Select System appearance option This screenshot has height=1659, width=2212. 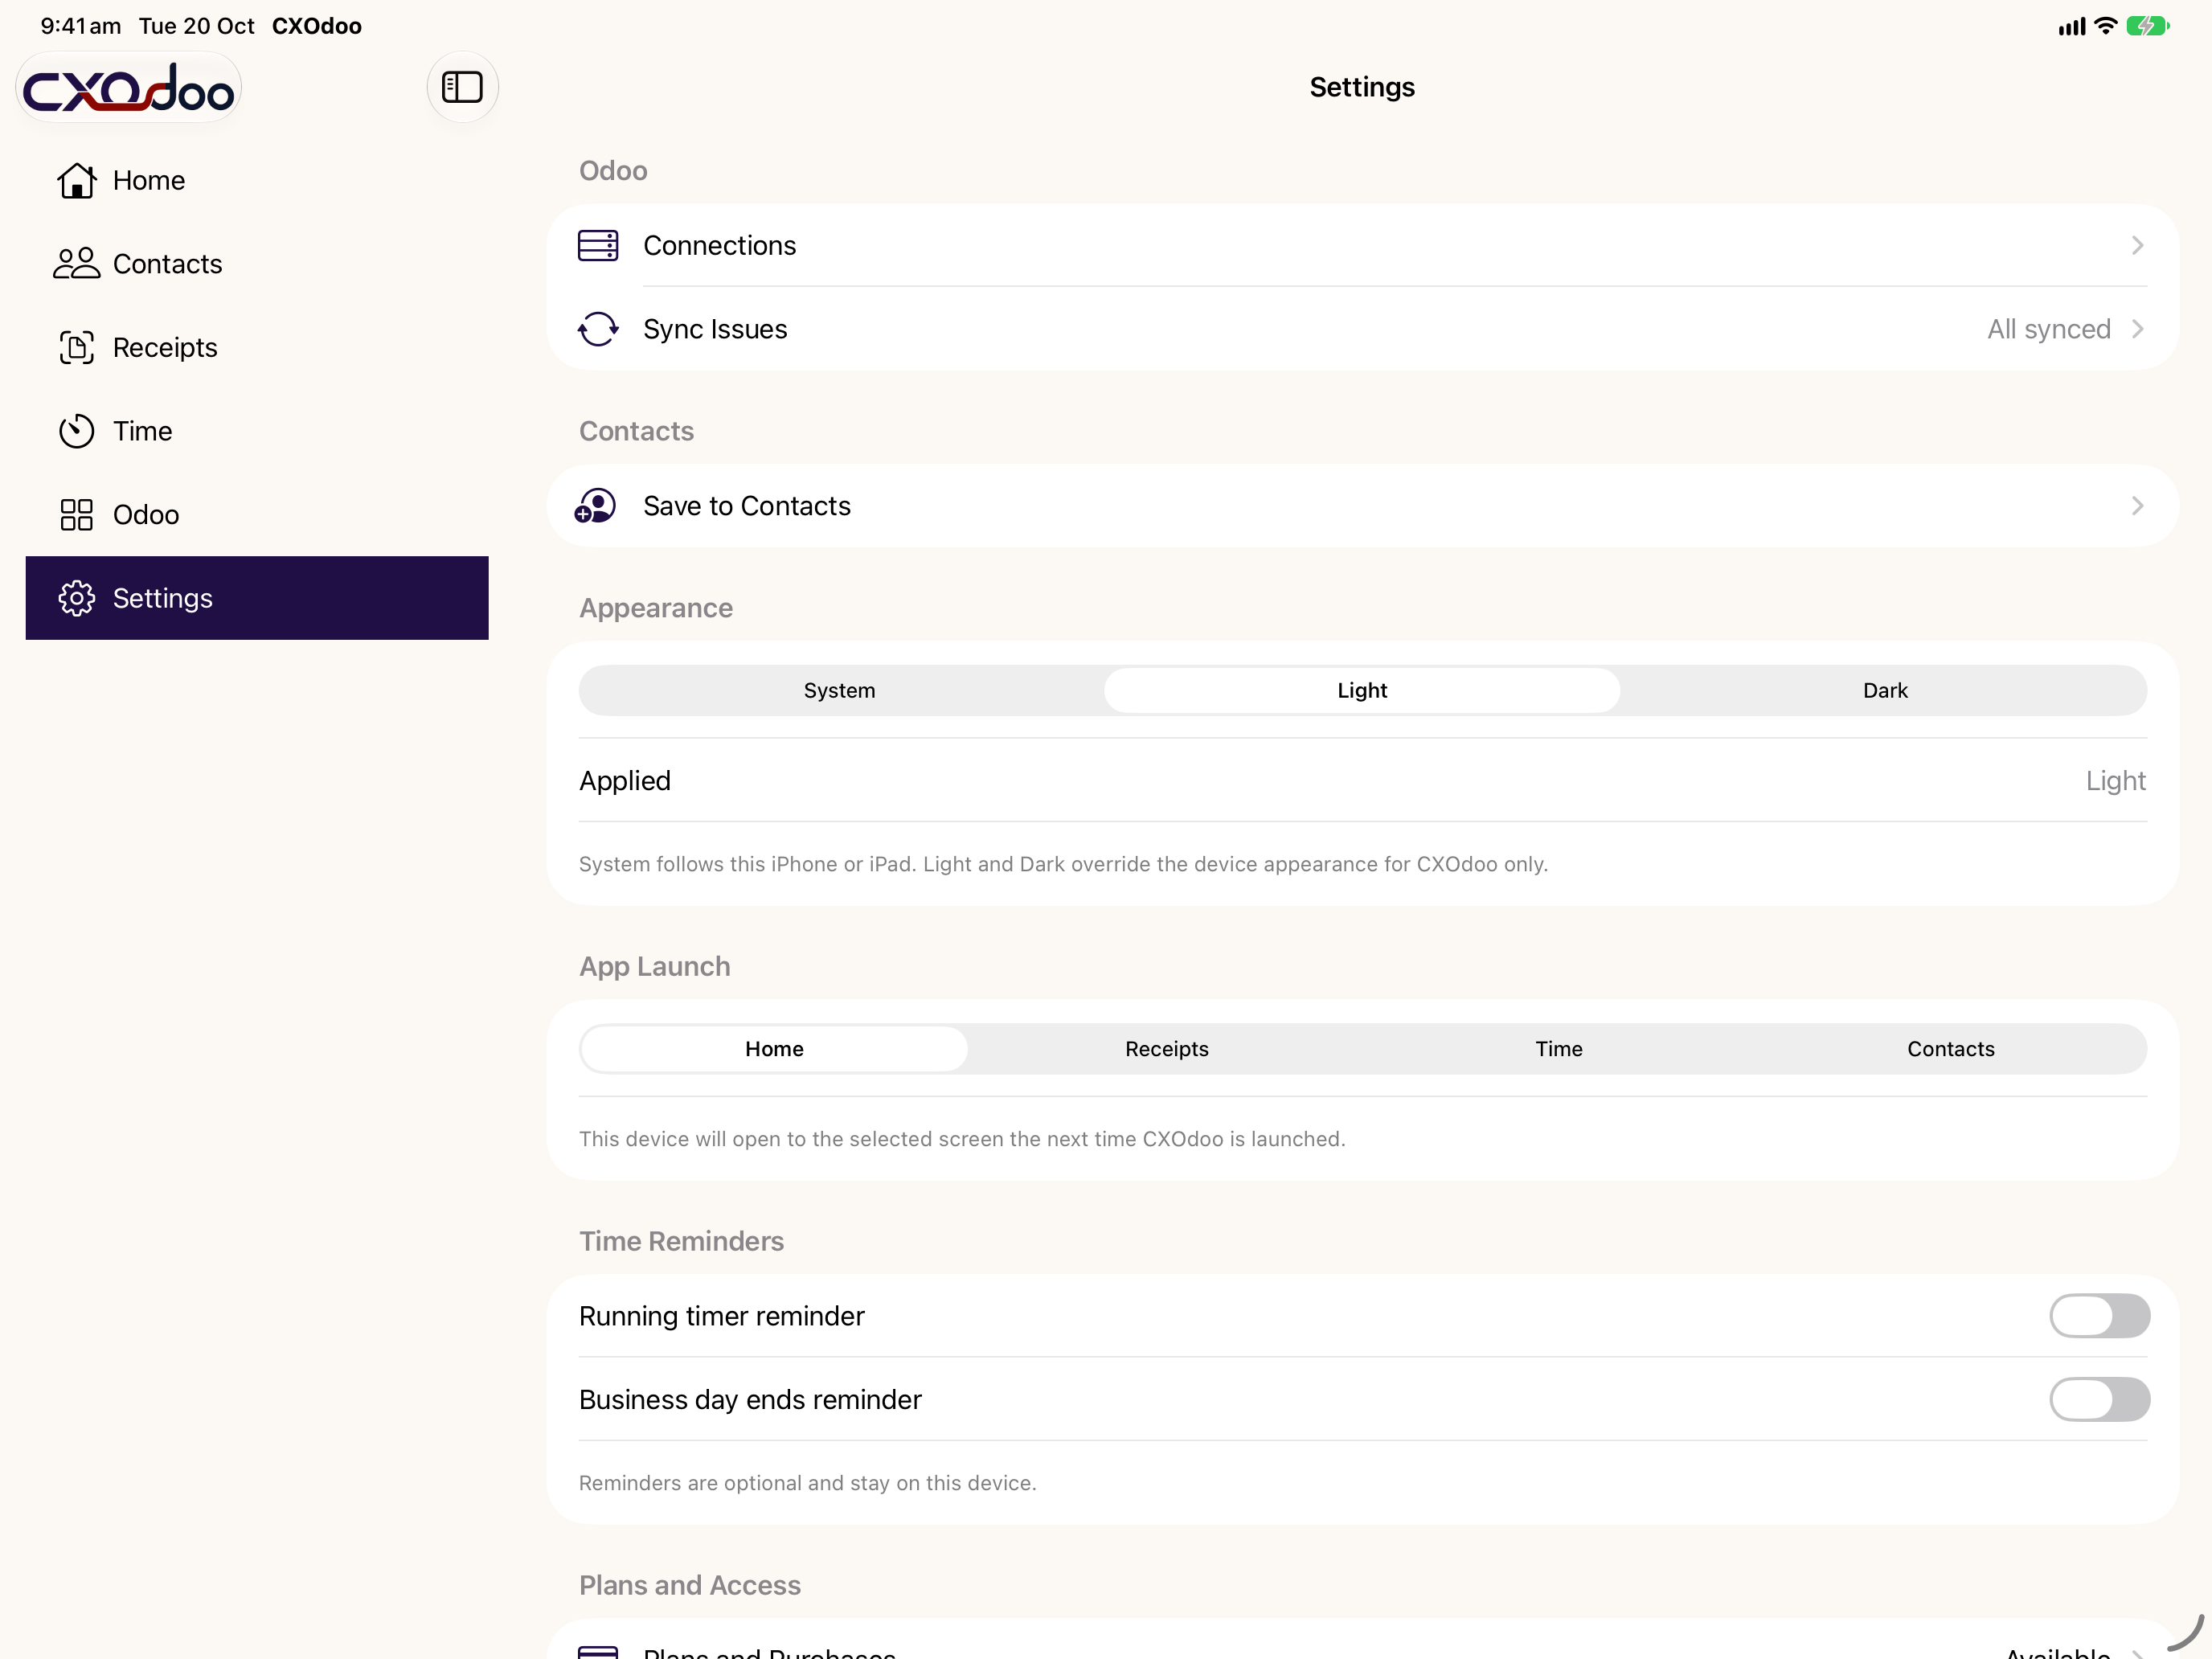[x=840, y=690]
